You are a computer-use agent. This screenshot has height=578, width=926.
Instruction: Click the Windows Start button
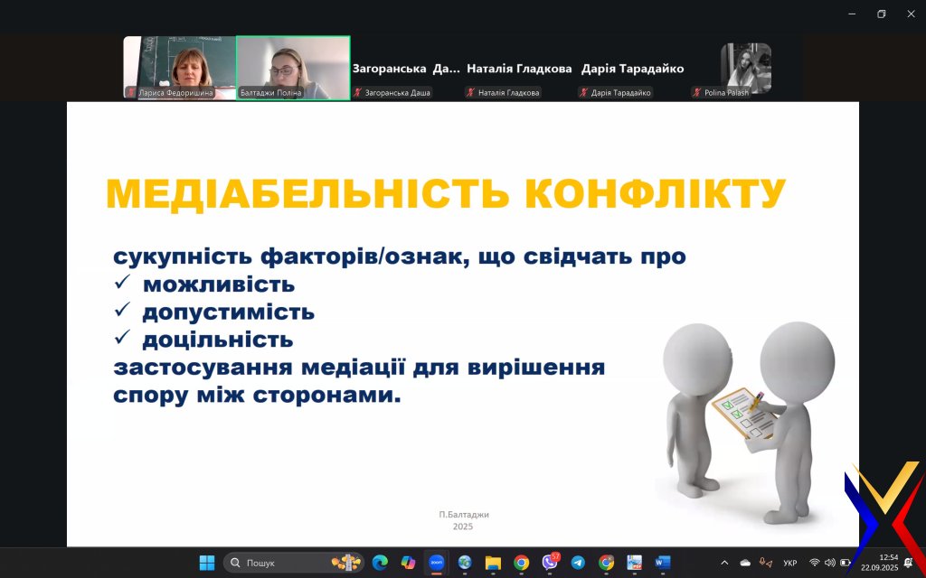click(x=207, y=563)
